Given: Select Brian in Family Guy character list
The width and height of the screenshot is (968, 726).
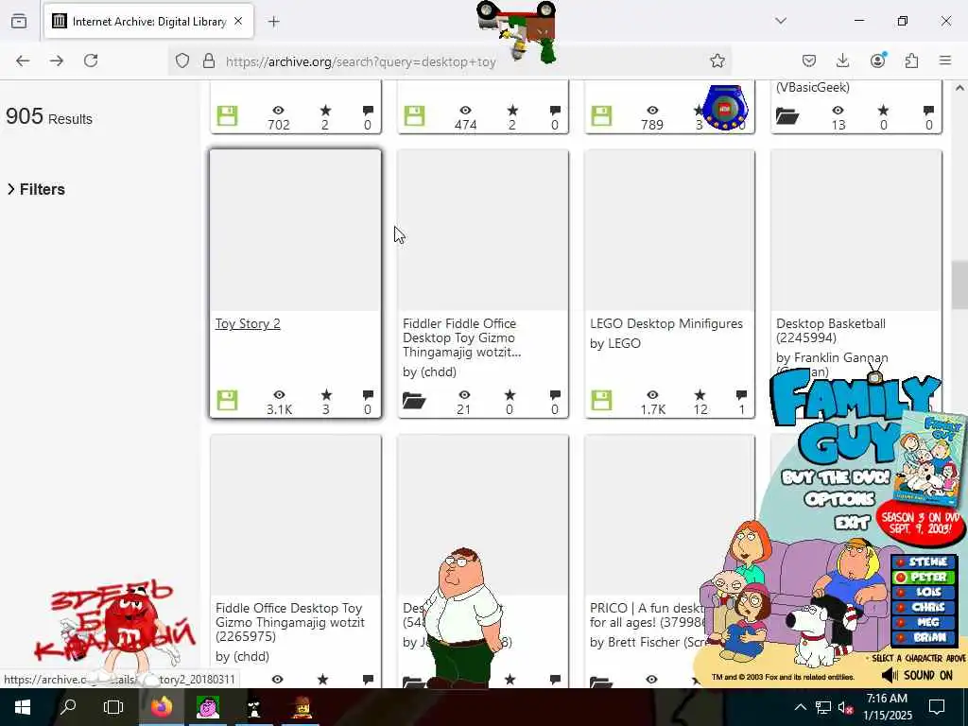Looking at the screenshot, I should point(924,638).
